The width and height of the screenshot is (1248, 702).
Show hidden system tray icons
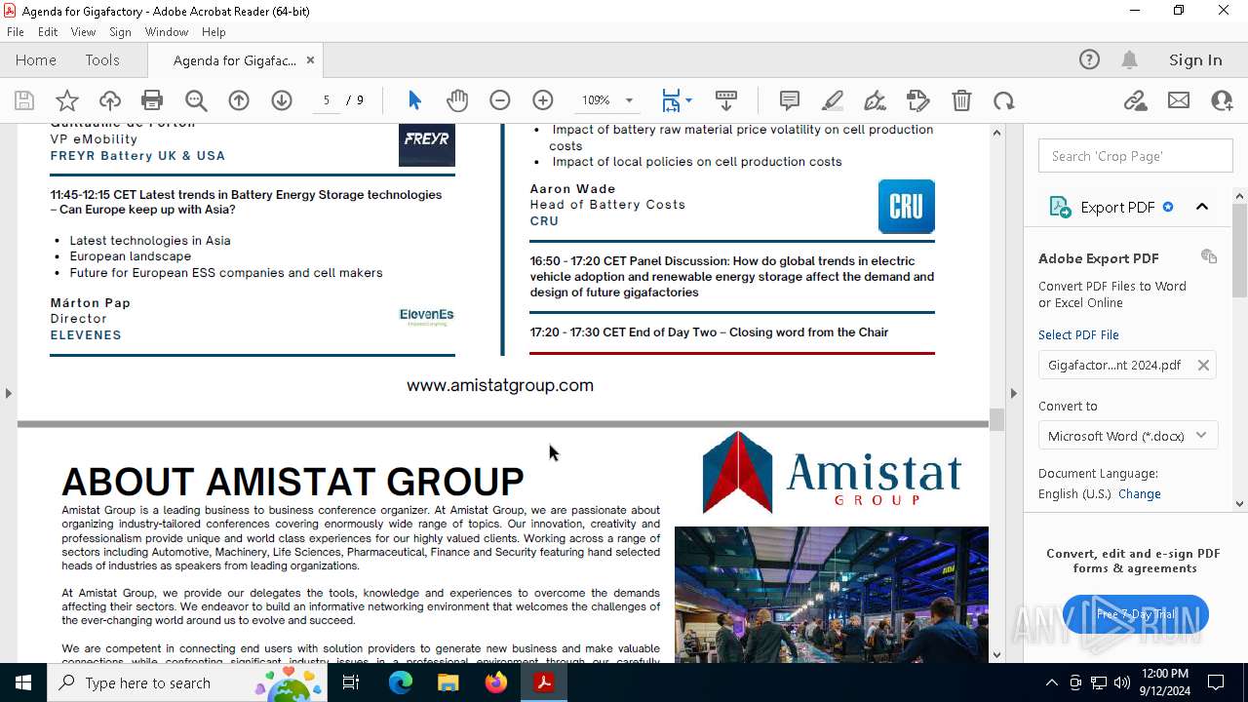[x=1051, y=682]
